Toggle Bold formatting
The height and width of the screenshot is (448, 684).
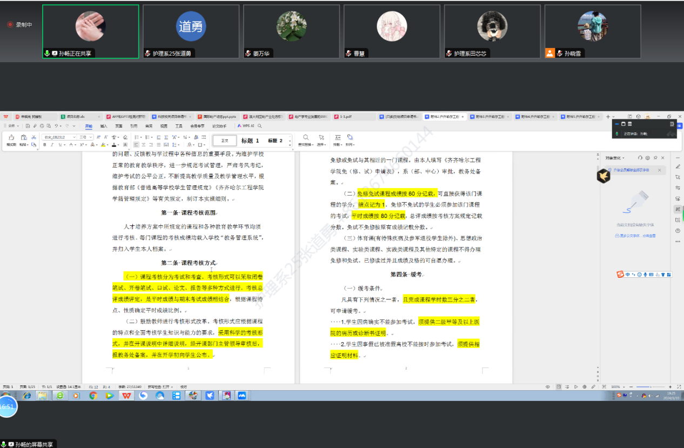[45, 145]
